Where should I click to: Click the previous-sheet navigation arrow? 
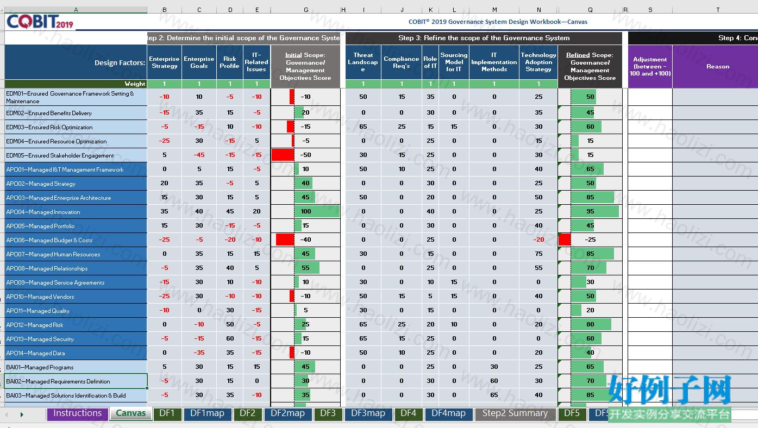(x=7, y=414)
